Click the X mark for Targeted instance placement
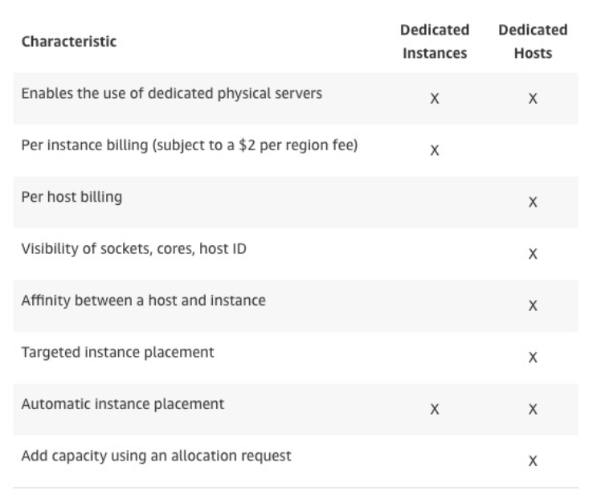The image size is (601, 495). [533, 358]
